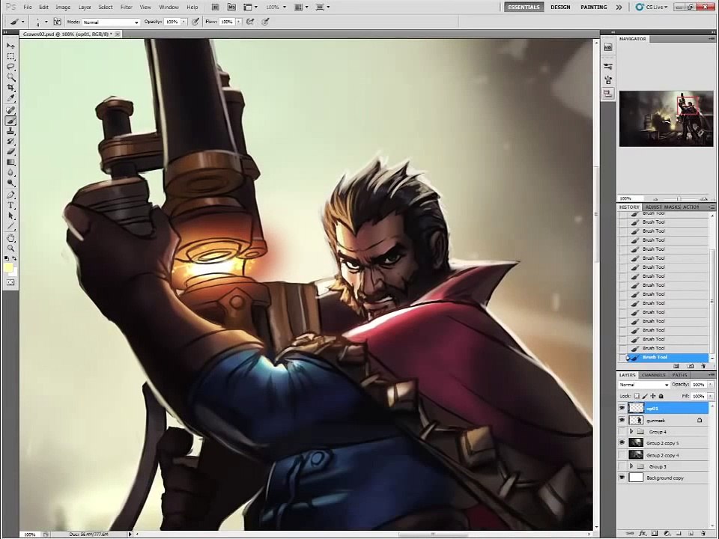
Task: Expand the Group 4 folder
Action: tap(631, 432)
